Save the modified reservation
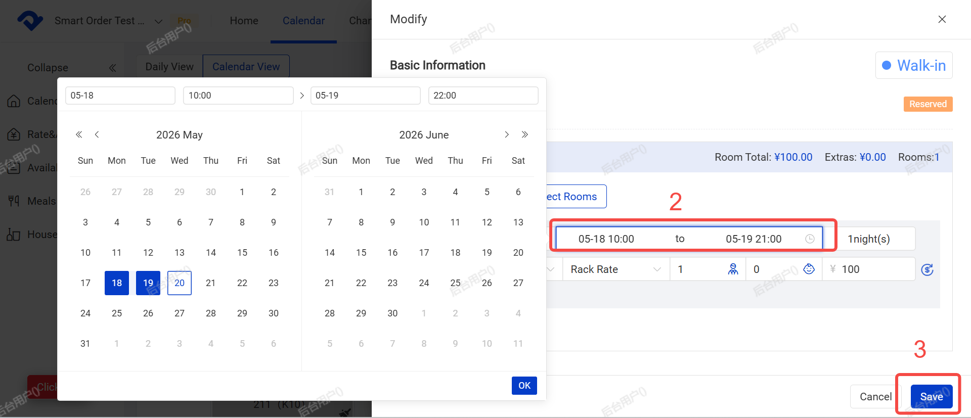Viewport: 971px width, 418px height. [x=932, y=397]
